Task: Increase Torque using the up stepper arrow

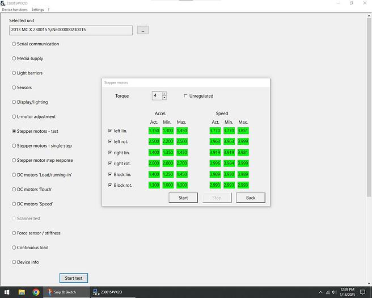Action: coord(164,94)
